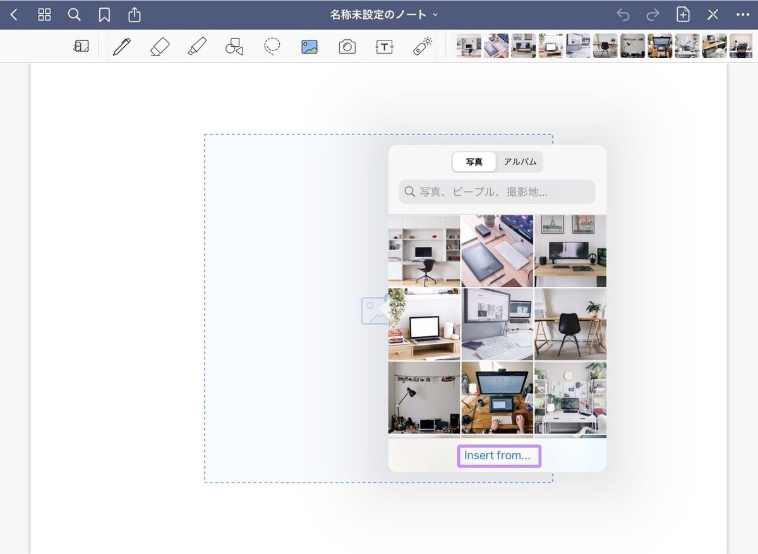Open the page thumbnails grid view
Image resolution: width=758 pixels, height=554 pixels.
click(44, 15)
